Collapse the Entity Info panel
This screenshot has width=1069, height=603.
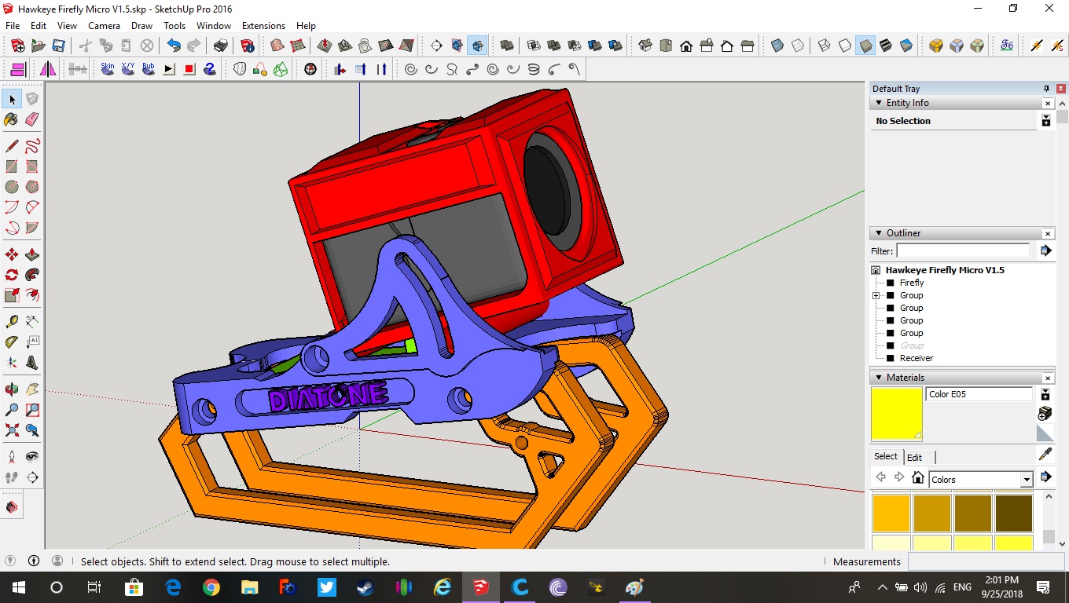(x=879, y=103)
